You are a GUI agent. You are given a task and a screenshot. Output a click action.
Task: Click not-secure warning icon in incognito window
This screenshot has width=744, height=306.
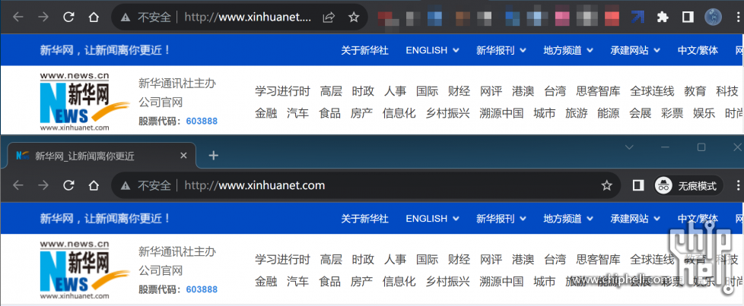126,185
